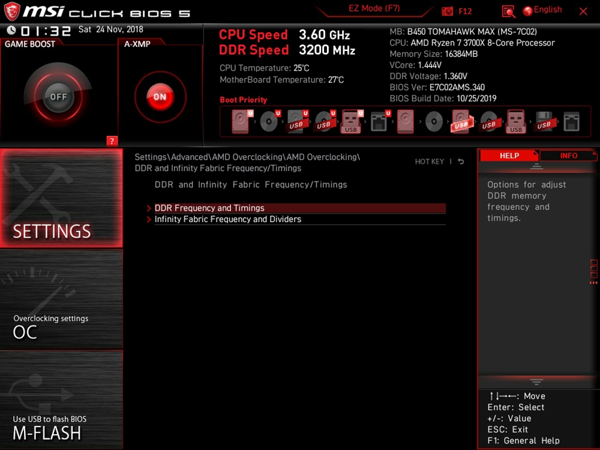Click the red question mark help icon
The image size is (600, 450).
(112, 141)
